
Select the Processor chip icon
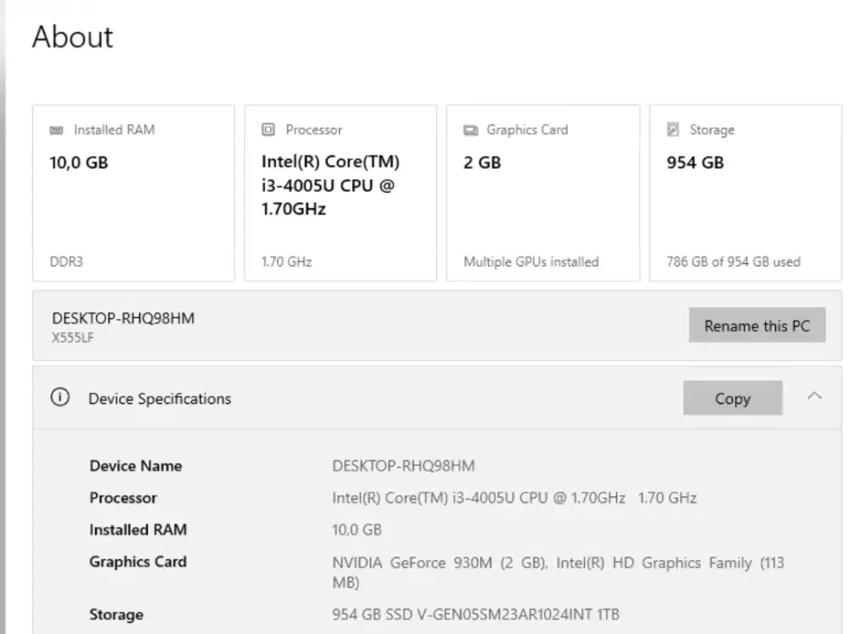tap(267, 129)
